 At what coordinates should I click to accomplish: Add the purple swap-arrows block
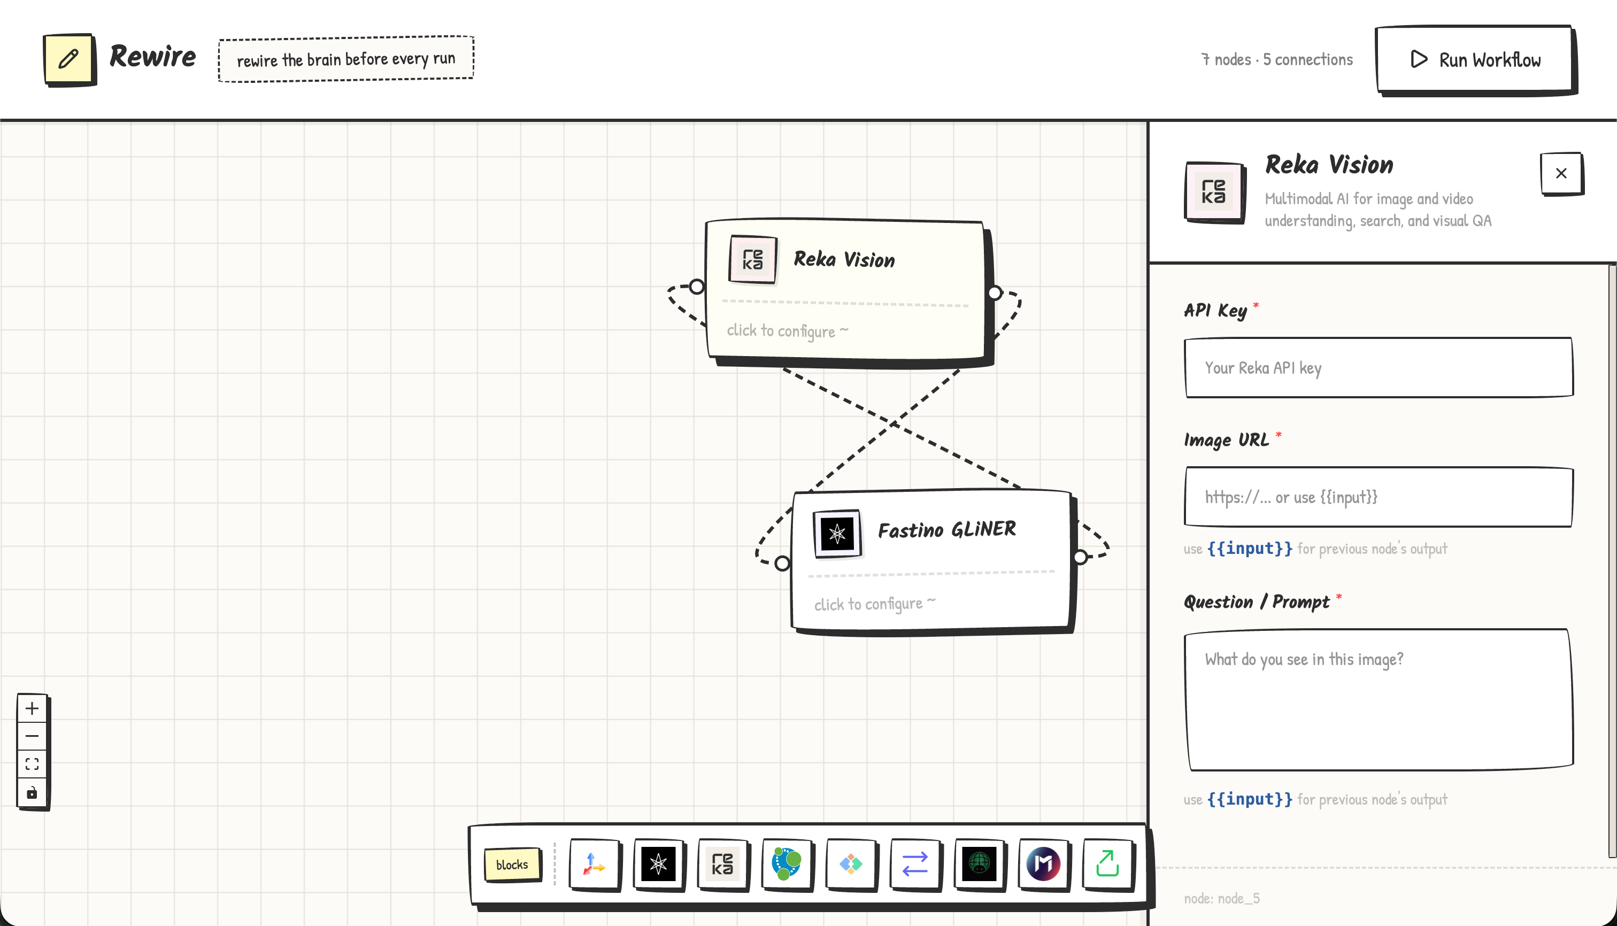click(915, 863)
